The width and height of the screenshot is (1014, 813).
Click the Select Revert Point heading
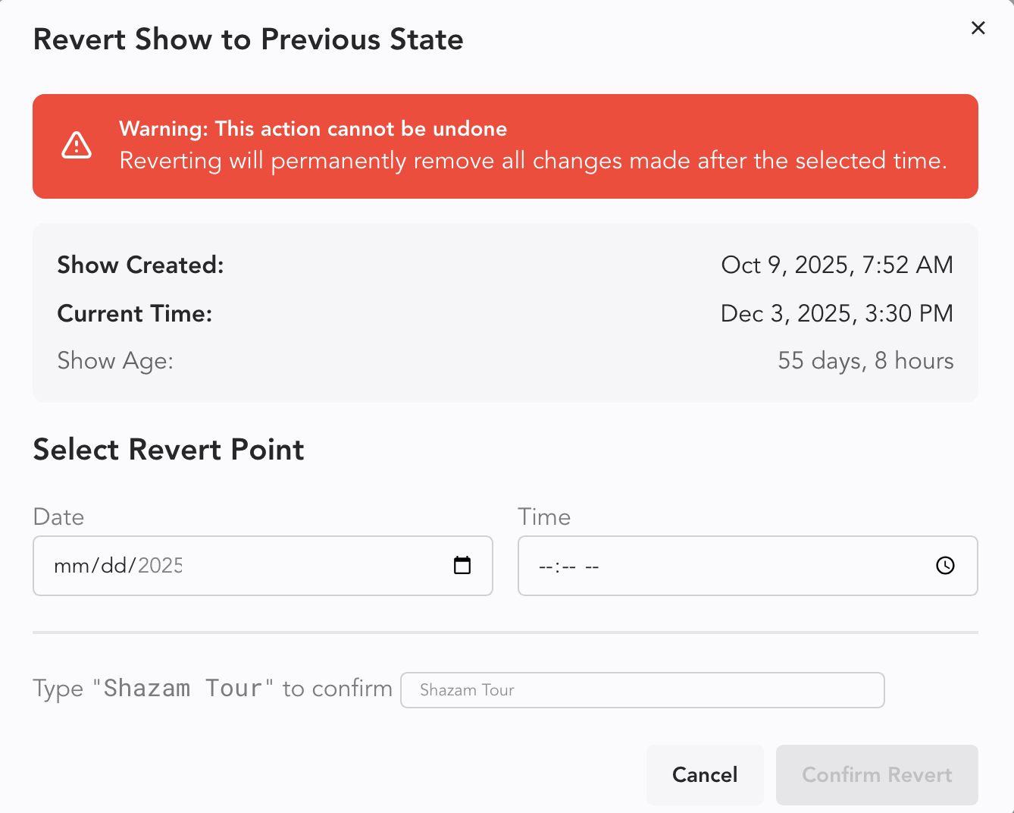tap(168, 450)
